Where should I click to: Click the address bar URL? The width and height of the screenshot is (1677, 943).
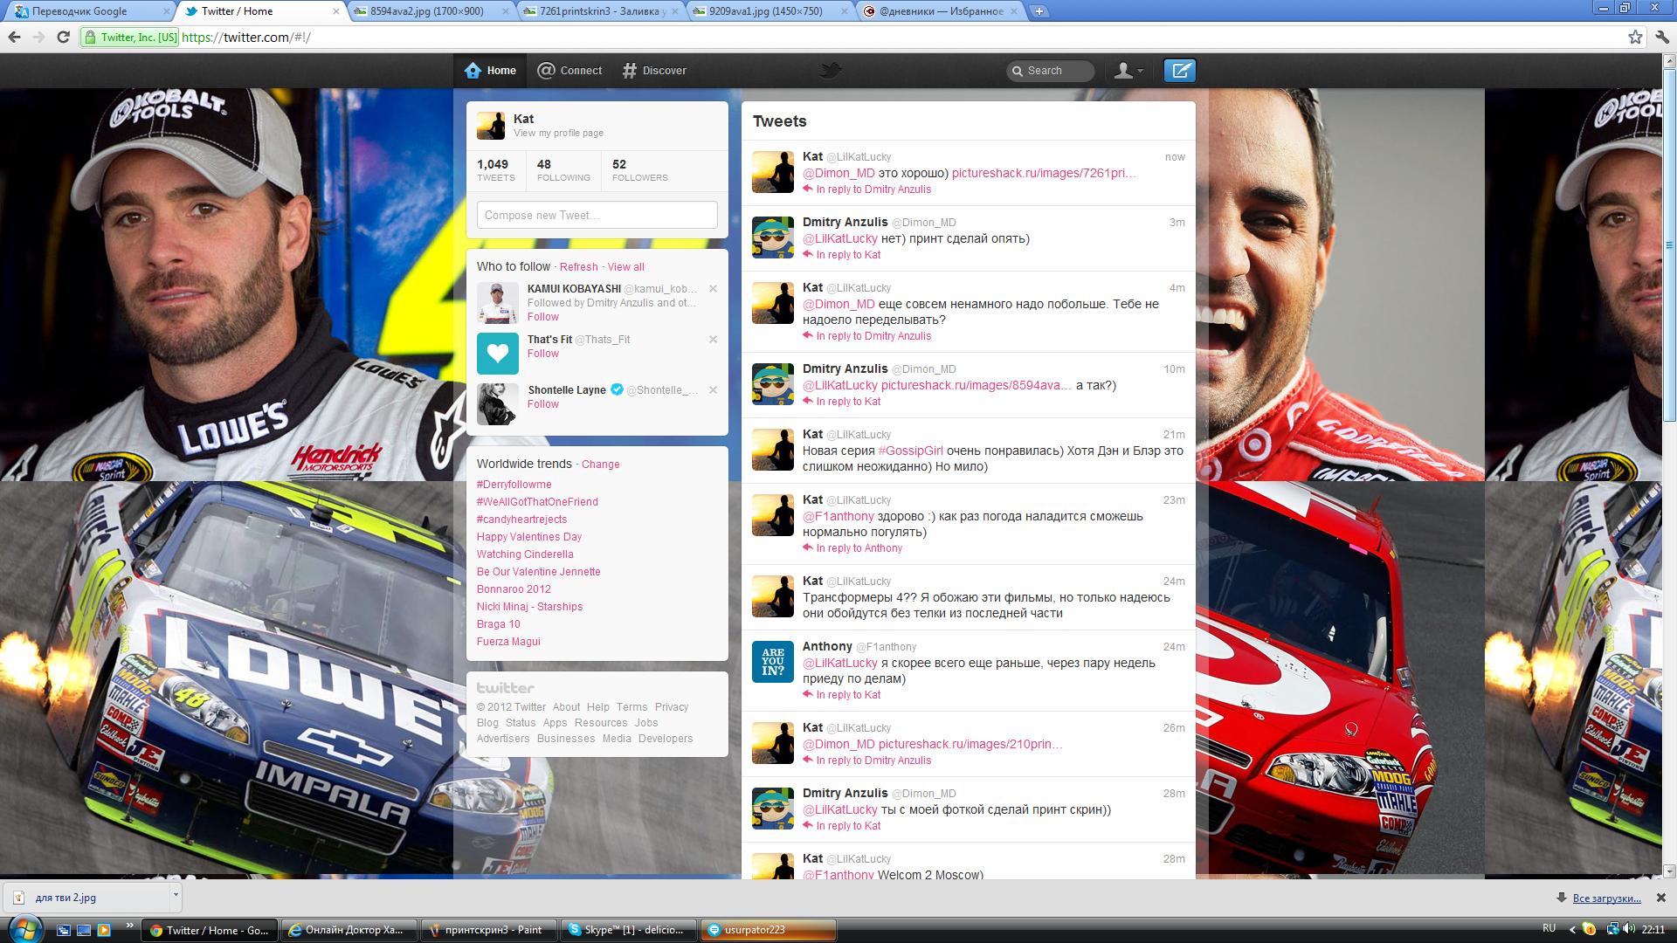(x=246, y=38)
